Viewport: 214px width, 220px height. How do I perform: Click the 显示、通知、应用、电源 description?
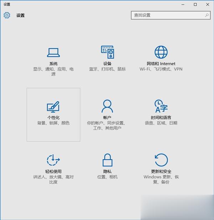tap(53, 71)
